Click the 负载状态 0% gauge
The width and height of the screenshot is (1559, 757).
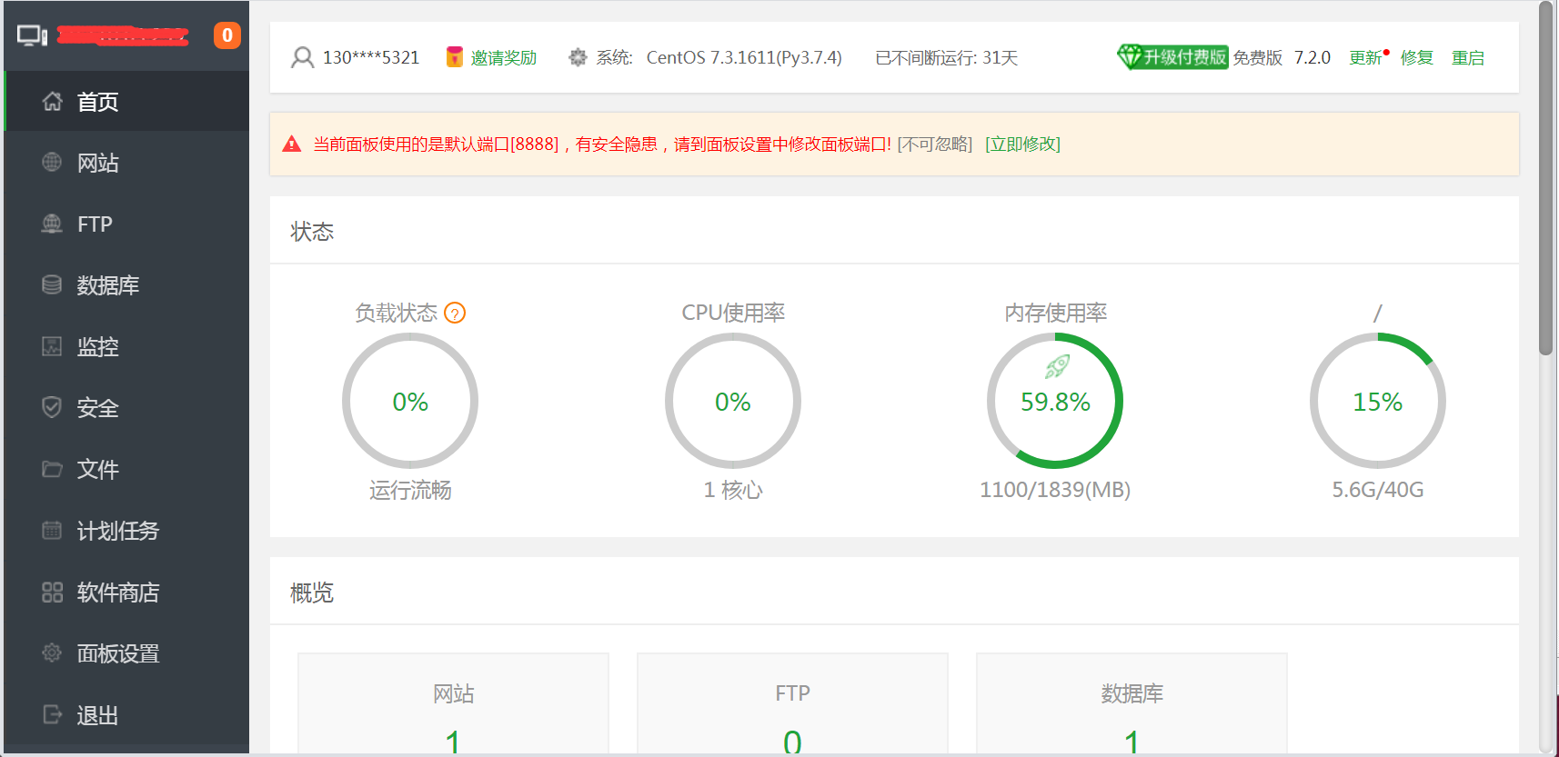pos(410,401)
